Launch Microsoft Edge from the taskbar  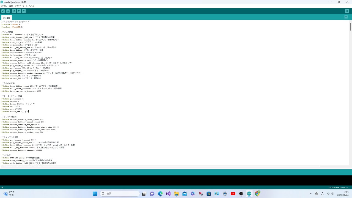160,194
